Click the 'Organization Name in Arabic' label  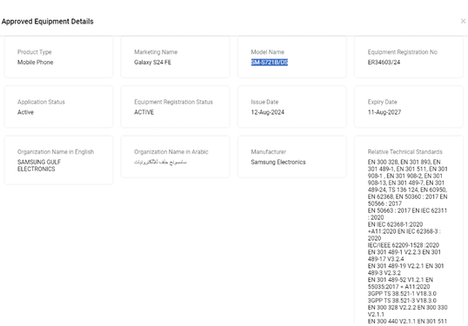coord(171,152)
